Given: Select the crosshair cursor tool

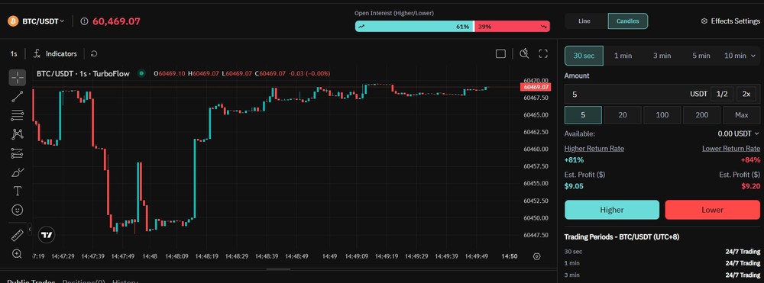Looking at the screenshot, I should 18,77.
